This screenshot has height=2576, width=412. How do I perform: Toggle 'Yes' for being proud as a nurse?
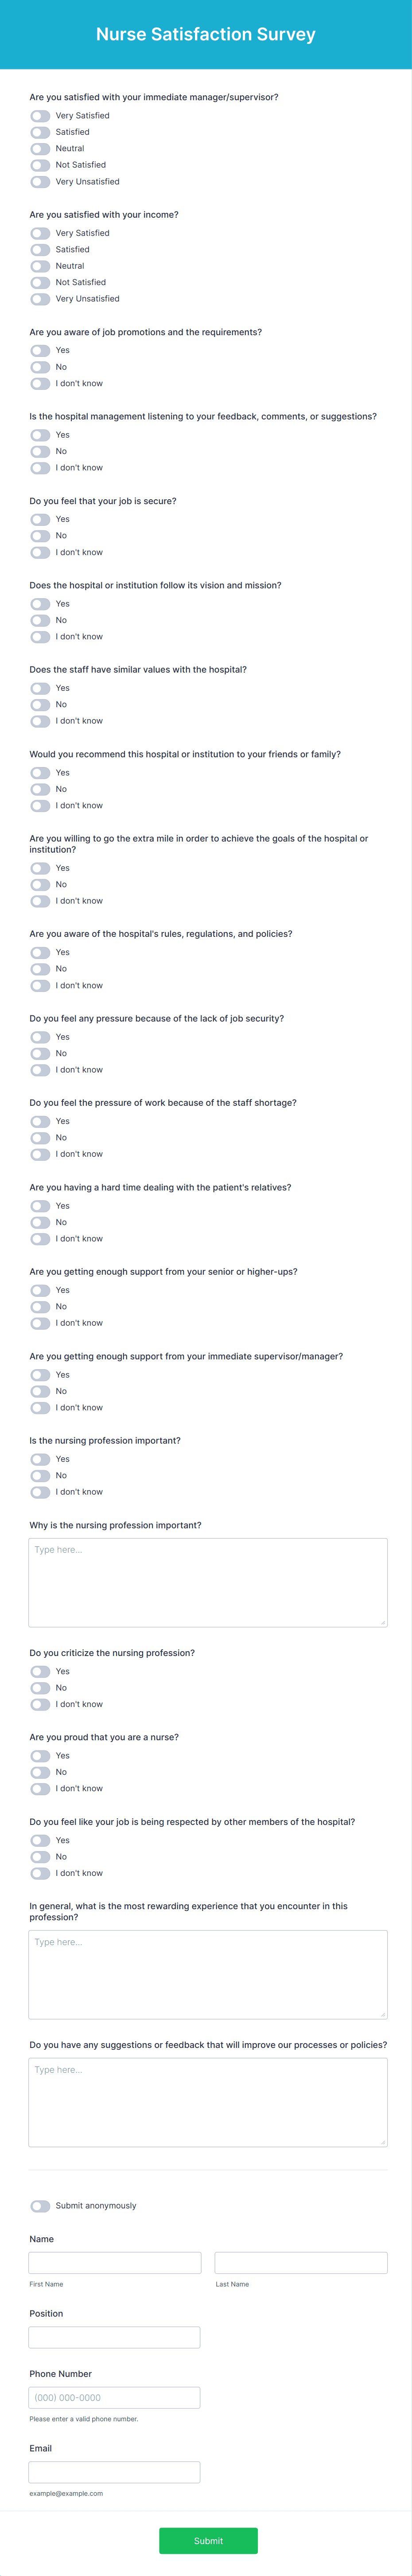[x=40, y=1755]
